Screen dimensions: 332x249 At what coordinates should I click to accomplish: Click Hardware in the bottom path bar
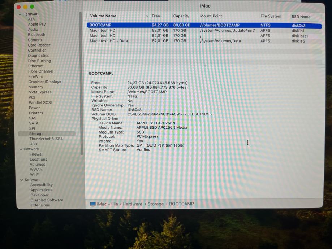pyautogui.click(x=132, y=204)
